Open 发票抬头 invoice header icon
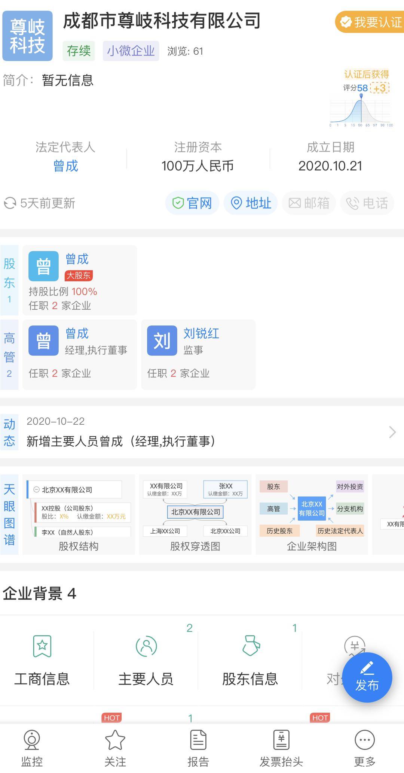404x773 pixels. pyautogui.click(x=281, y=740)
